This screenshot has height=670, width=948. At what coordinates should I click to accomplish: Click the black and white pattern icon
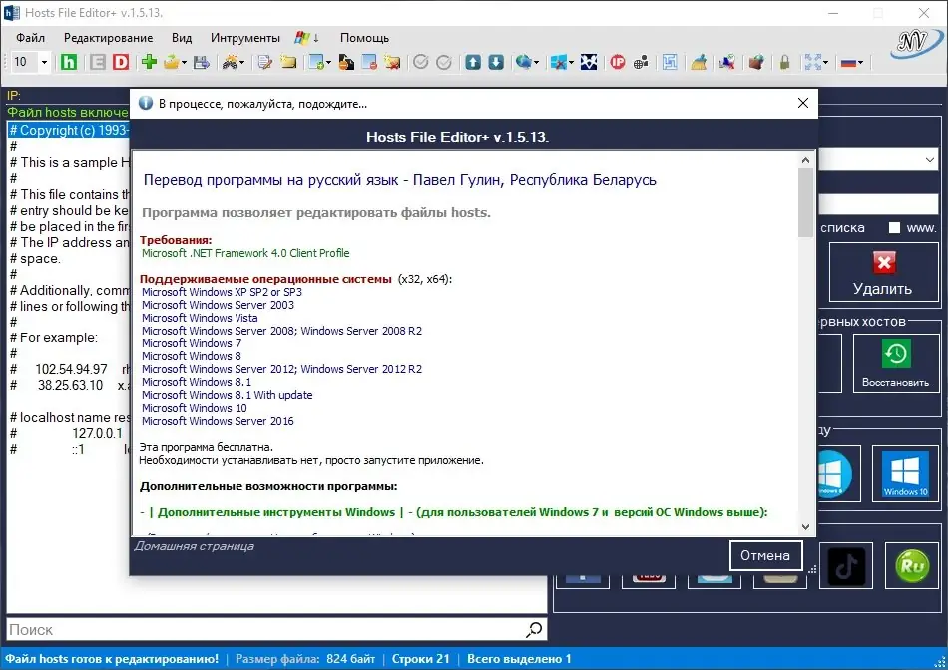click(x=589, y=62)
